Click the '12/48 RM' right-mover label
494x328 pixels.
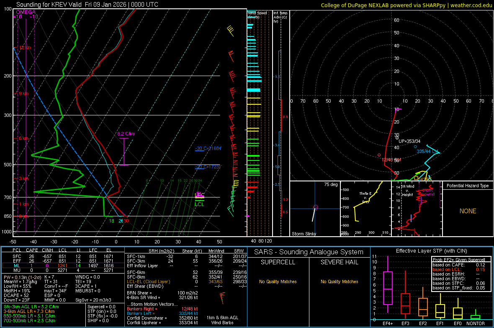(x=391, y=160)
